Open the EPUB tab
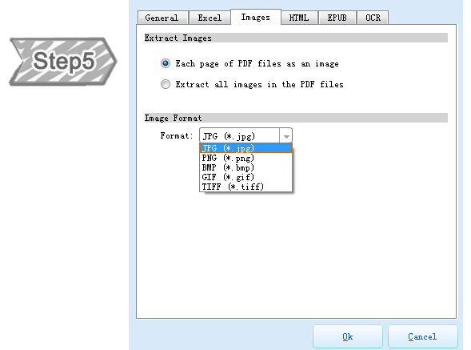This screenshot has height=350, width=471. point(337,18)
